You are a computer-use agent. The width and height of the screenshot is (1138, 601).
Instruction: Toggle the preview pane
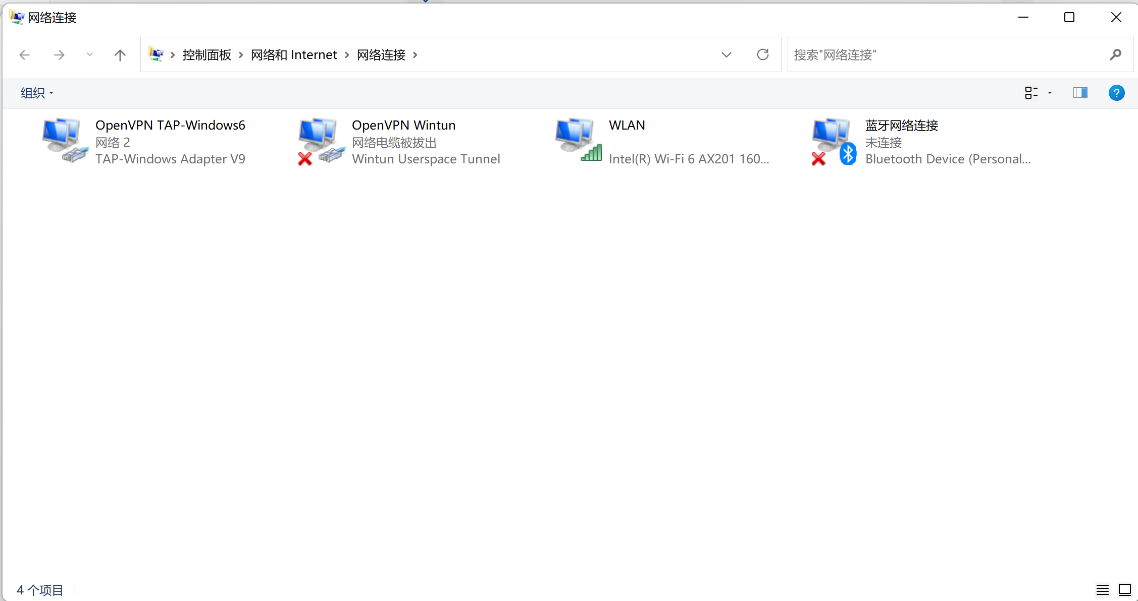coord(1080,93)
